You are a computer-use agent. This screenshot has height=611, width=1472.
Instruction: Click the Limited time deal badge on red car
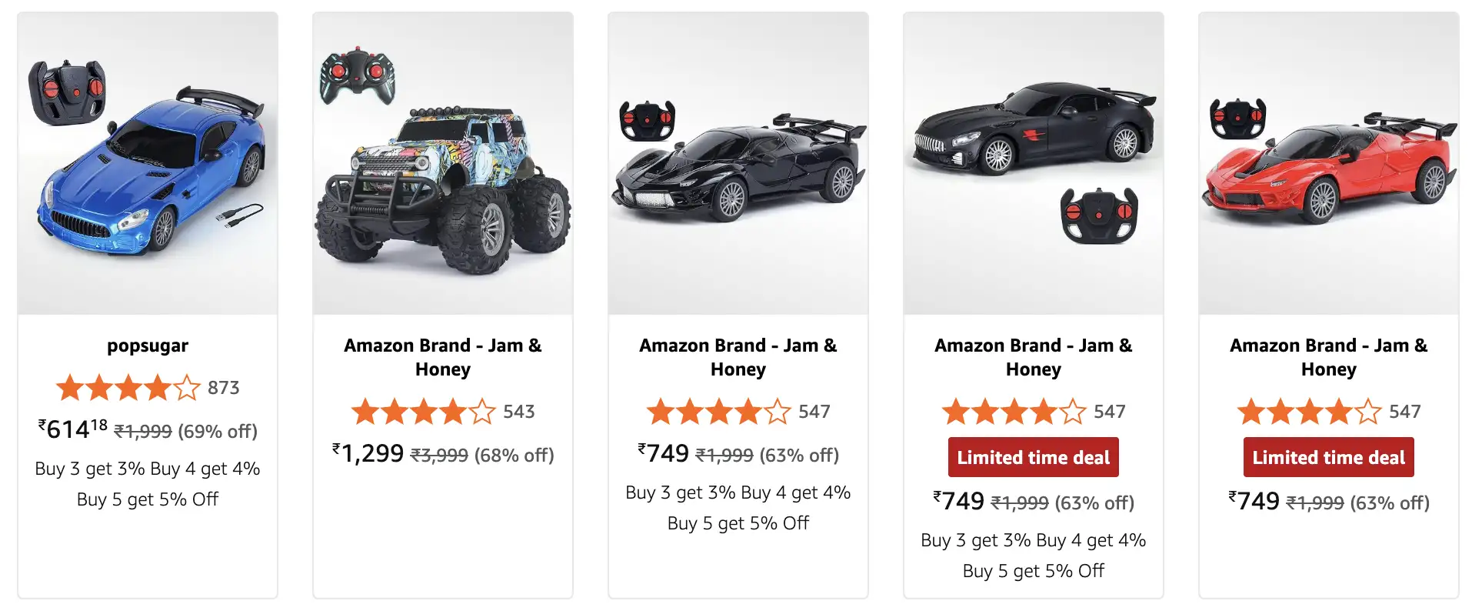[1328, 456]
